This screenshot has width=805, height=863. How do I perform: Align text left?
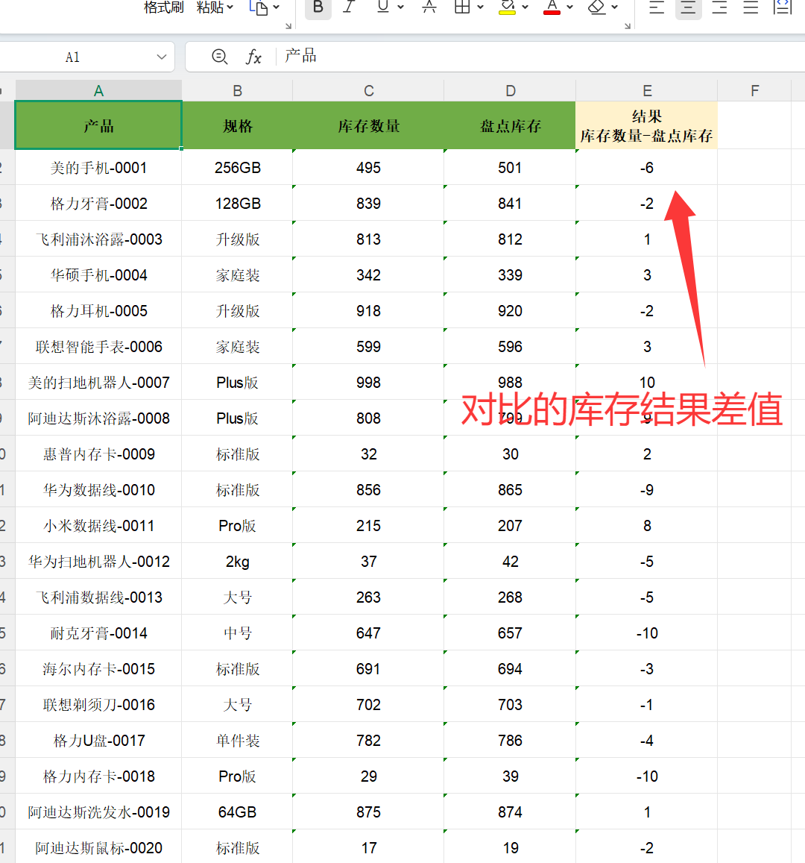(657, 7)
